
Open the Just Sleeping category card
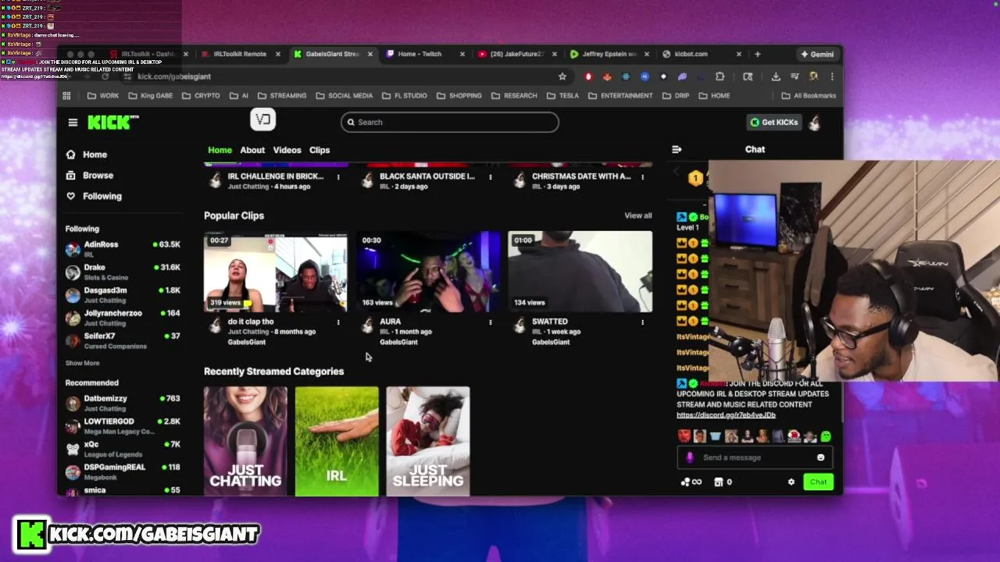428,441
